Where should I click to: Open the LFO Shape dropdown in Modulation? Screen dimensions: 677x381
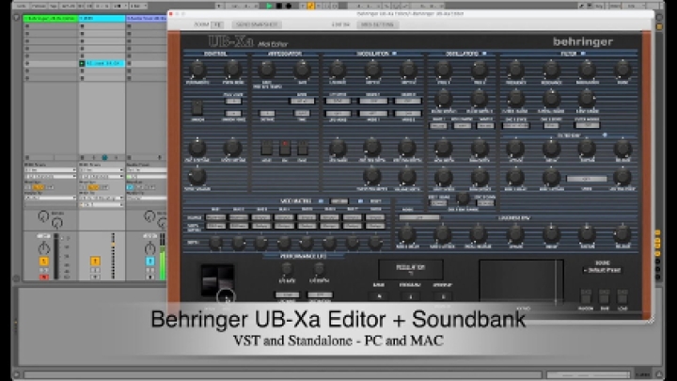click(x=338, y=101)
